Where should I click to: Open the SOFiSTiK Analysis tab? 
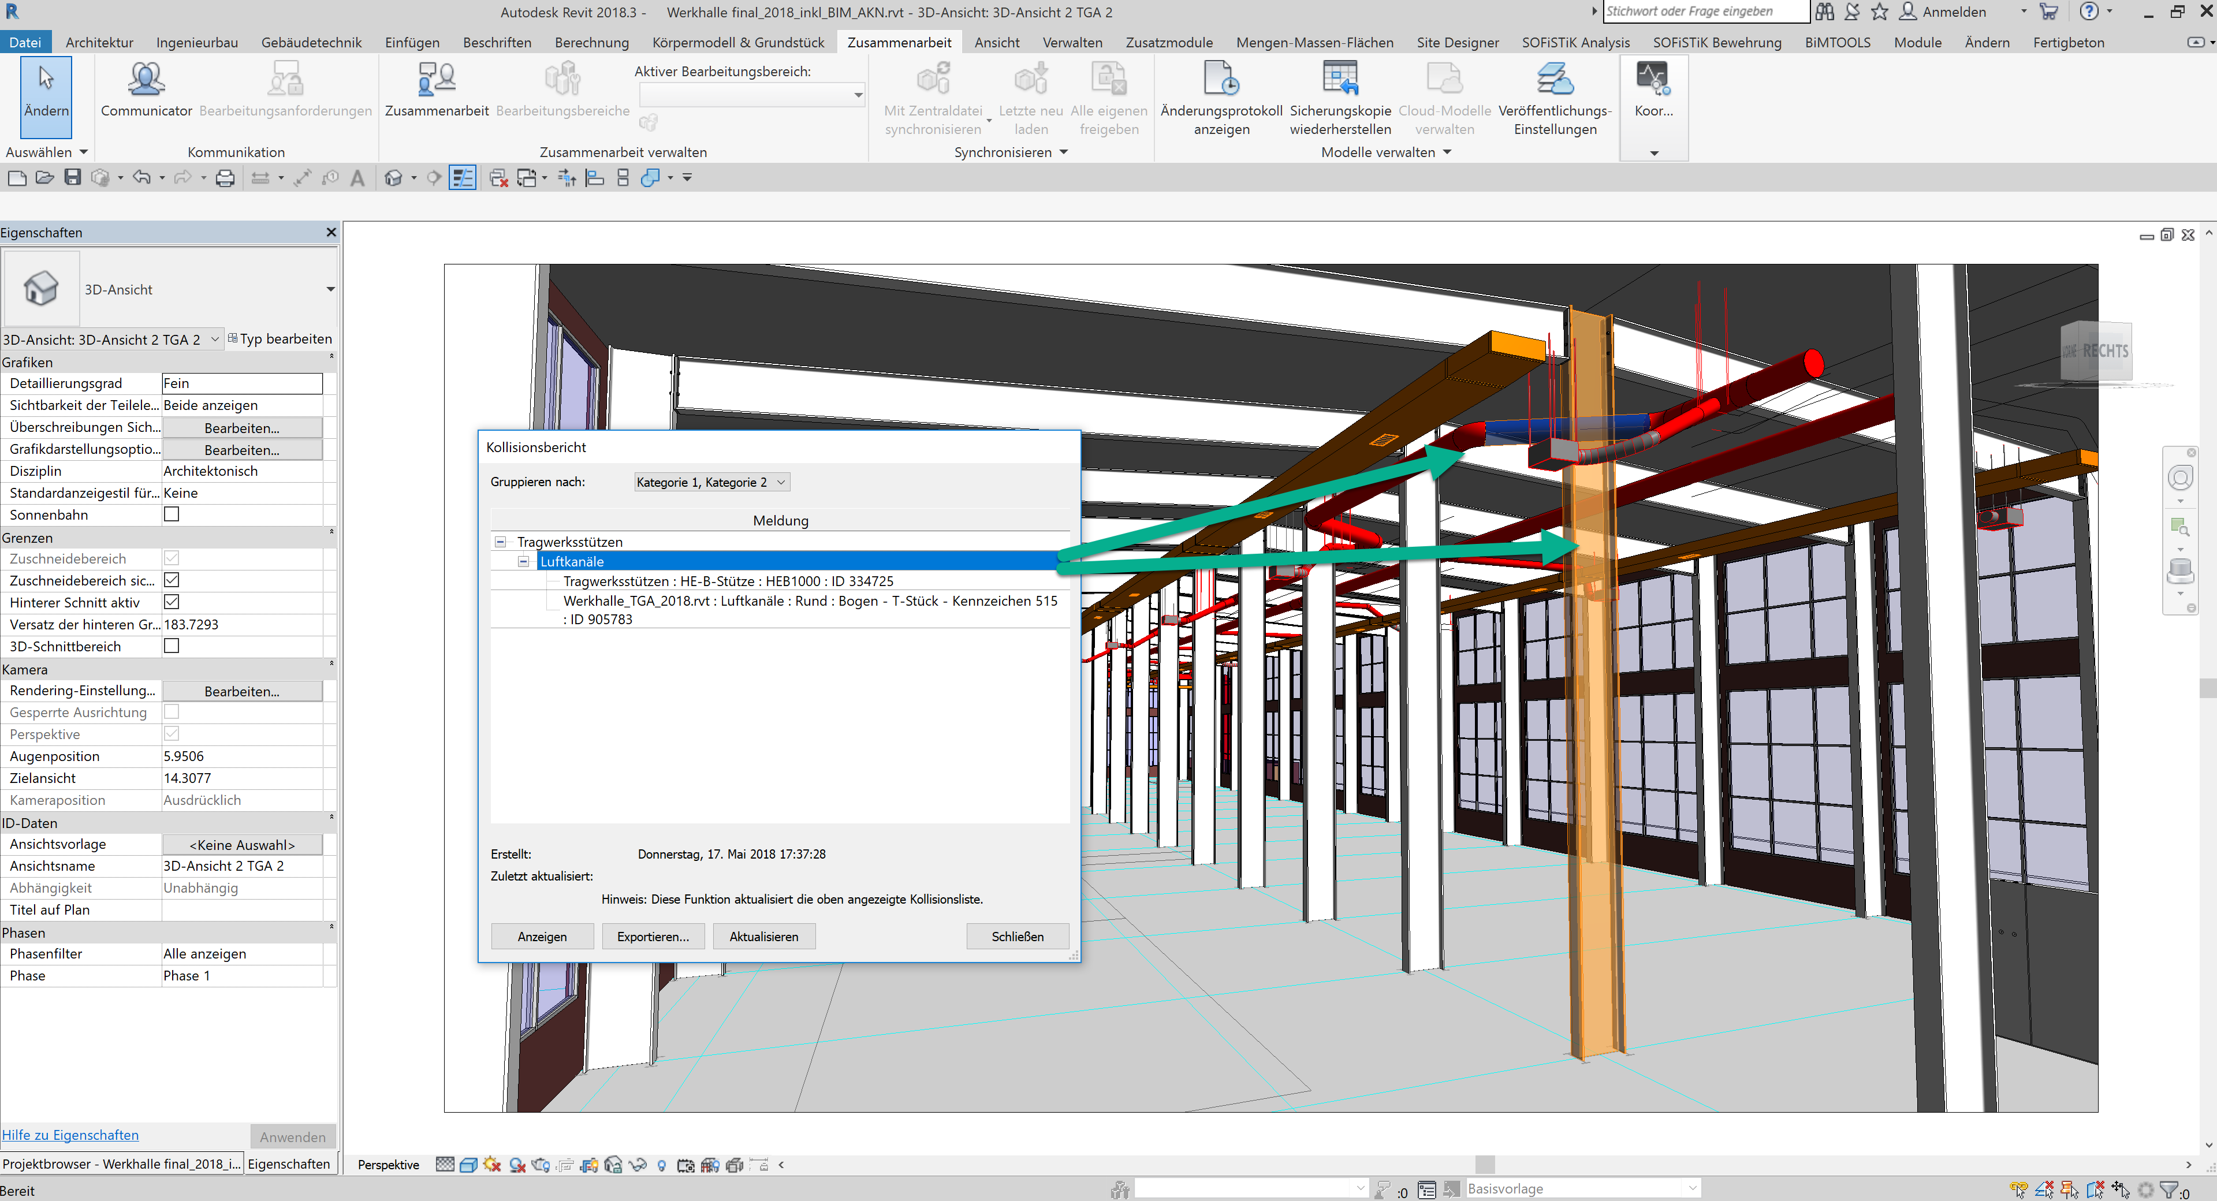click(1576, 42)
